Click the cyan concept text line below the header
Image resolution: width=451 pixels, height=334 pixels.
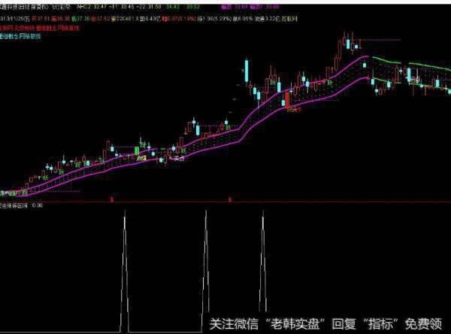coord(20,36)
